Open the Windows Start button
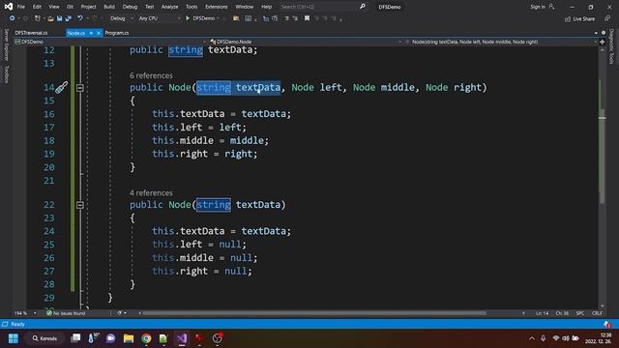Screen dimensions: 619x348 click(14, 338)
